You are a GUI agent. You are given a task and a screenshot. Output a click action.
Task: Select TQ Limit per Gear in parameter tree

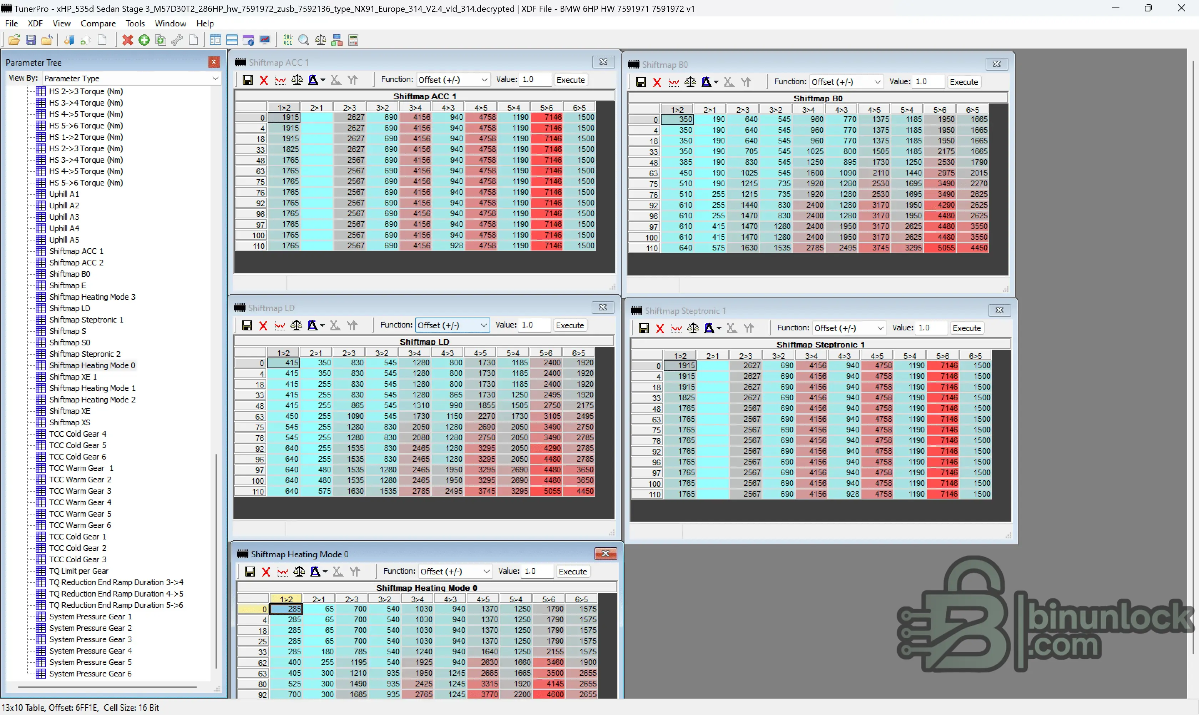point(79,571)
